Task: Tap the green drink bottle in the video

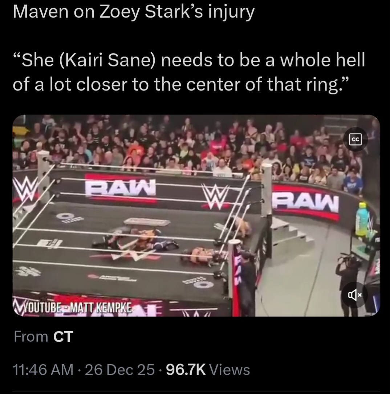Action: point(362,219)
